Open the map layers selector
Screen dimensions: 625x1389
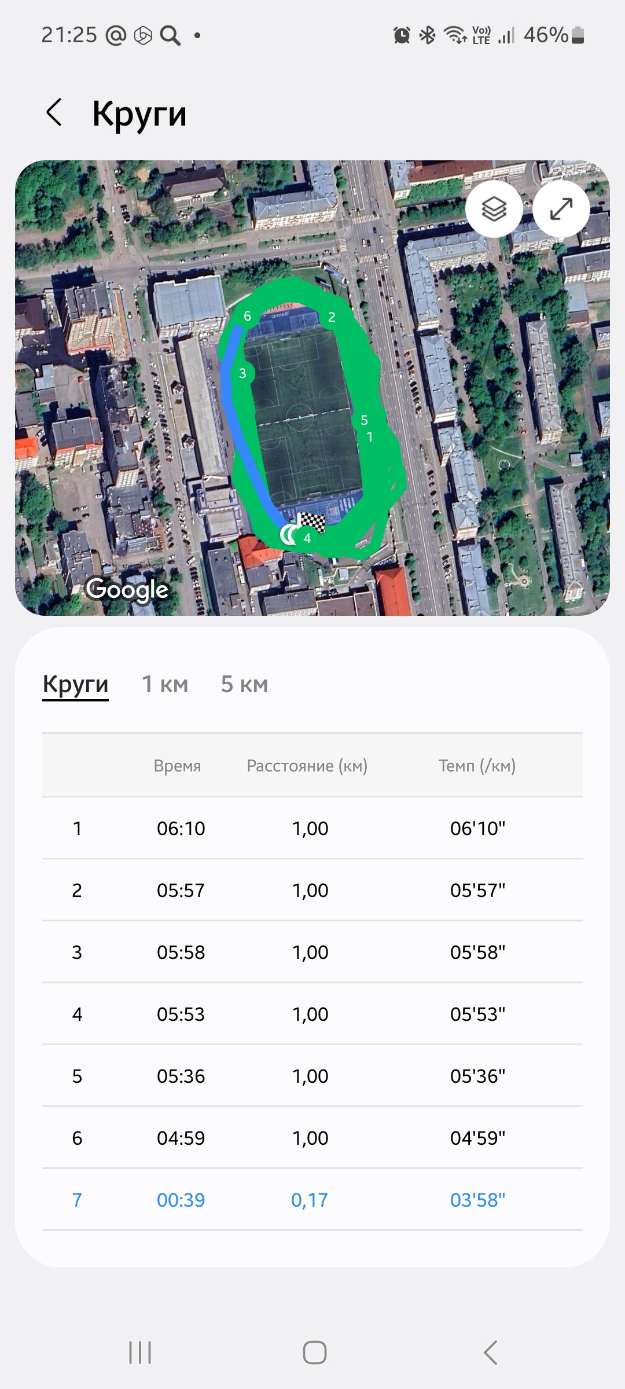coord(494,209)
